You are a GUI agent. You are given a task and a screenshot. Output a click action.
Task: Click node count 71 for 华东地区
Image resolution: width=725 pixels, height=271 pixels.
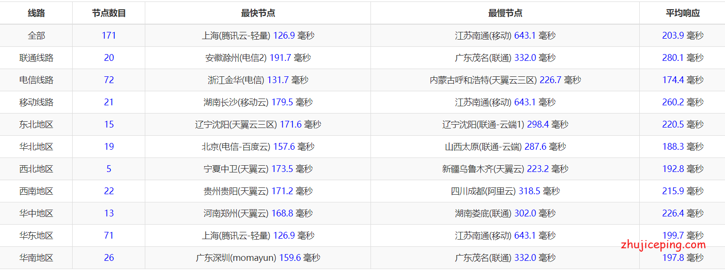click(x=109, y=236)
